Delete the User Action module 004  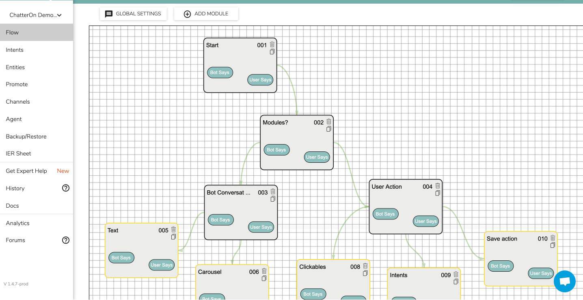(438, 186)
